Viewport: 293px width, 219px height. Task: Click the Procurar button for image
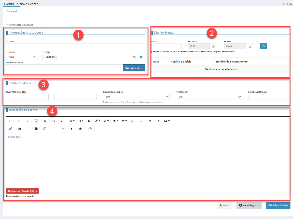[x=134, y=68]
